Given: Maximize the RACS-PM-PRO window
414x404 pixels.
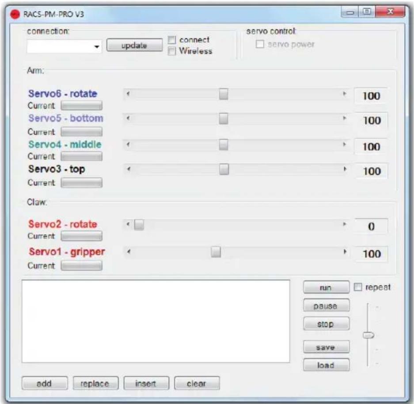Looking at the screenshot, I should pos(367,11).
